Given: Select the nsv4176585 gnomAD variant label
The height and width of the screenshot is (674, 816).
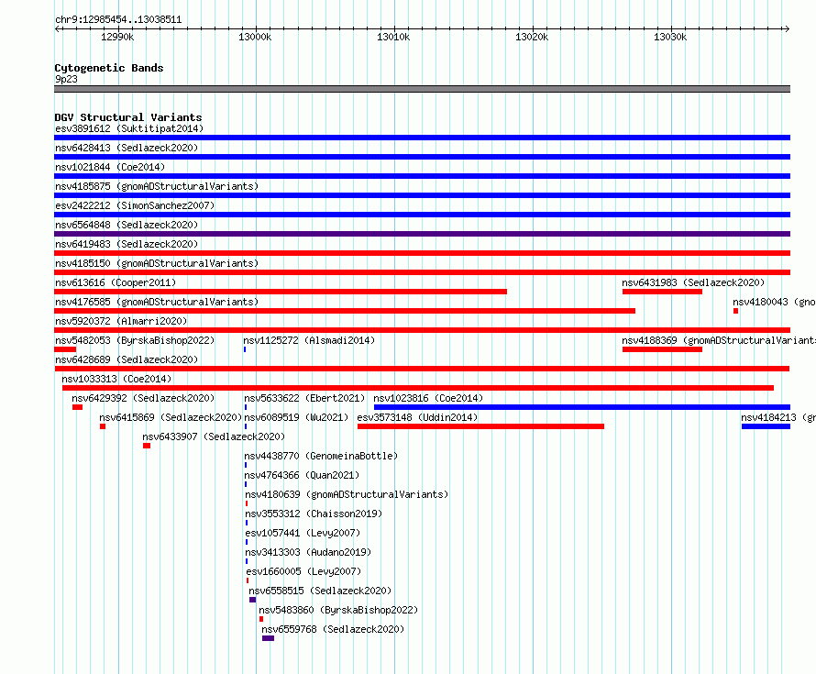Looking at the screenshot, I should (157, 302).
